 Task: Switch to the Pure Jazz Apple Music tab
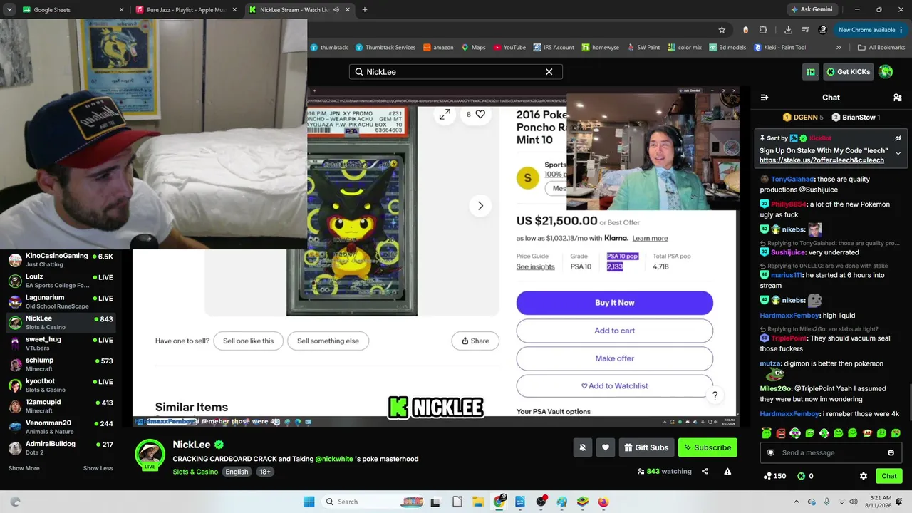click(186, 10)
